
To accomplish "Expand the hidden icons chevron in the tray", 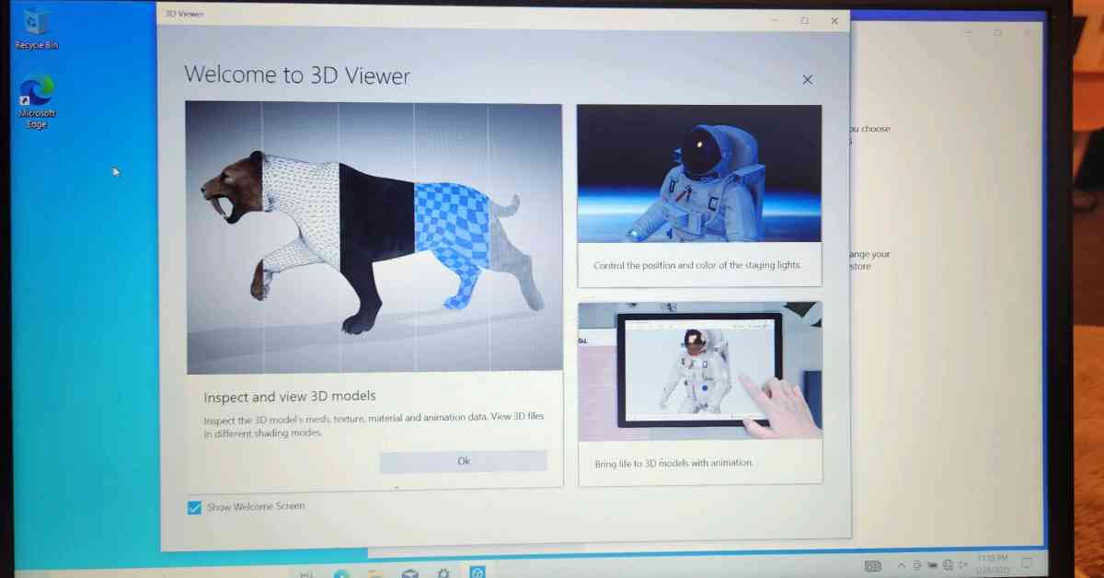I will [901, 564].
